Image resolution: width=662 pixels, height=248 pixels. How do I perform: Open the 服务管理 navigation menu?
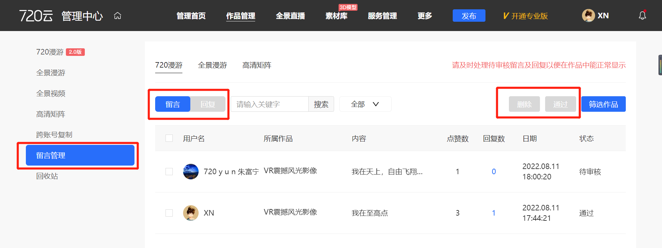click(382, 16)
